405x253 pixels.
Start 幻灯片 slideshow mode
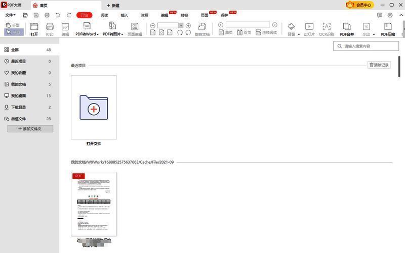point(309,26)
